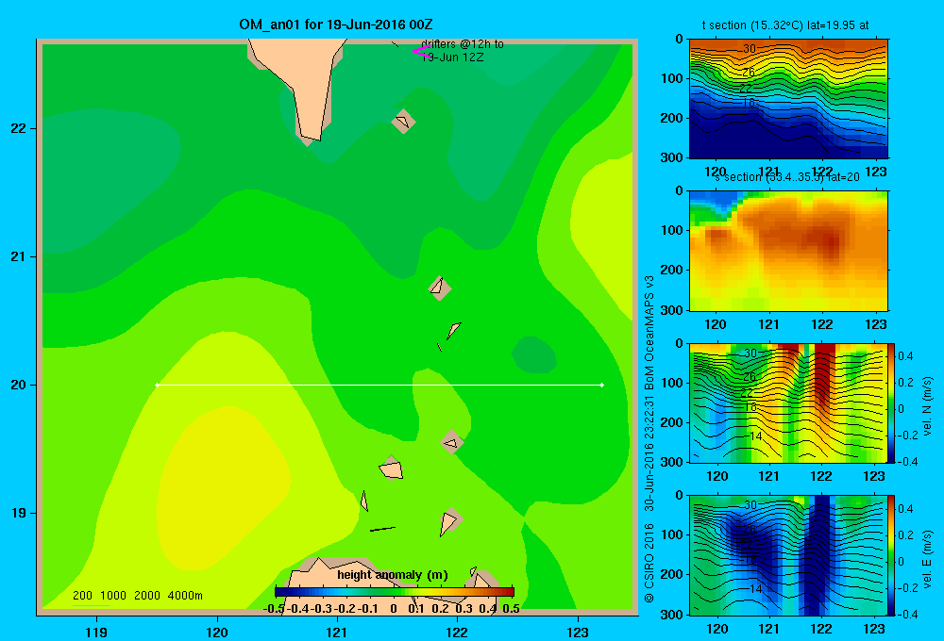Select the white transect line at latitude 20
Screen dimensions: 944x641
[x=379, y=385]
